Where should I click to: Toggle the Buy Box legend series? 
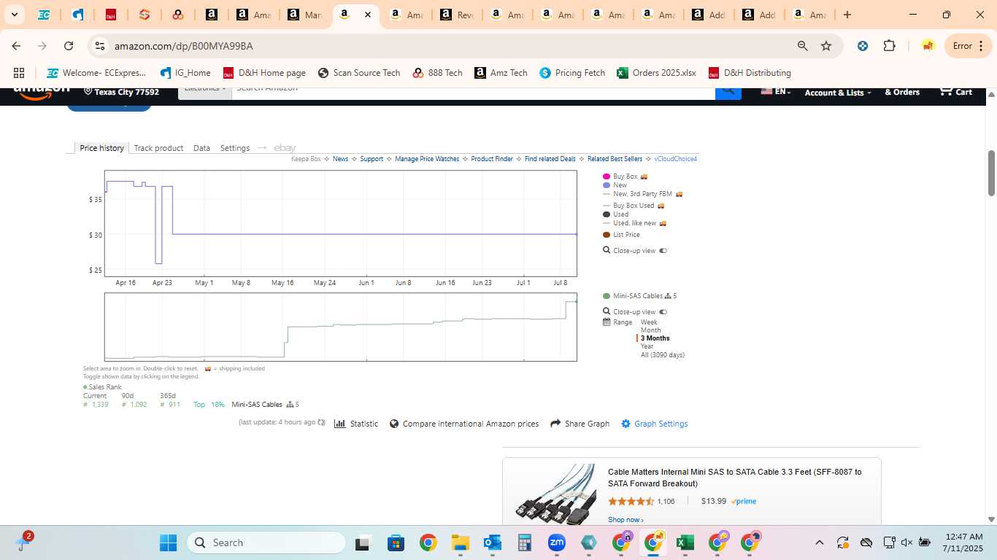(x=625, y=176)
